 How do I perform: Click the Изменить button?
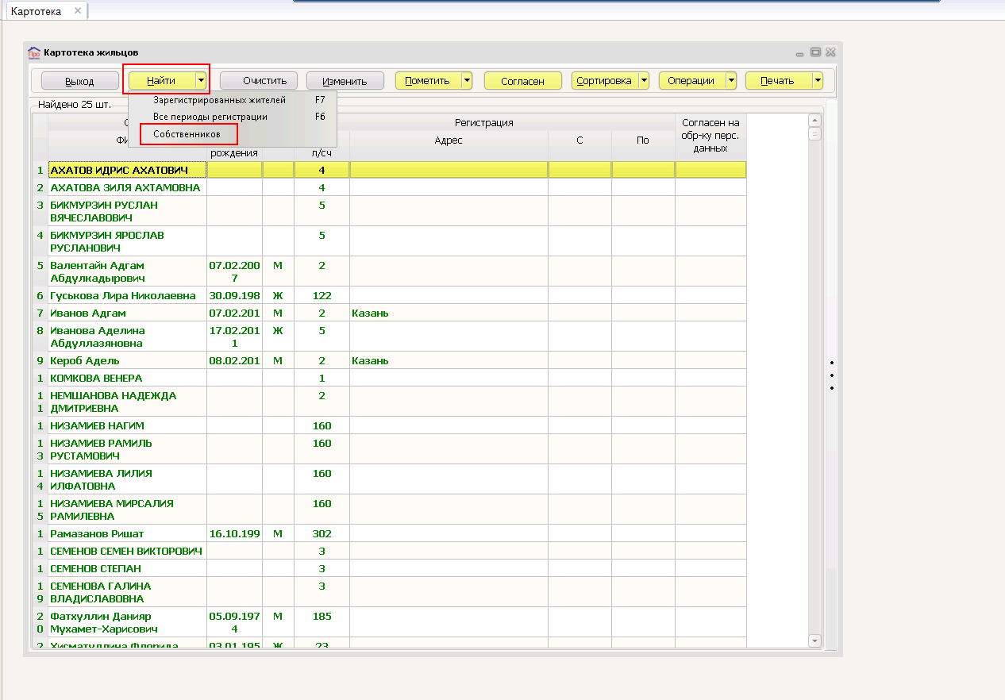click(x=345, y=81)
